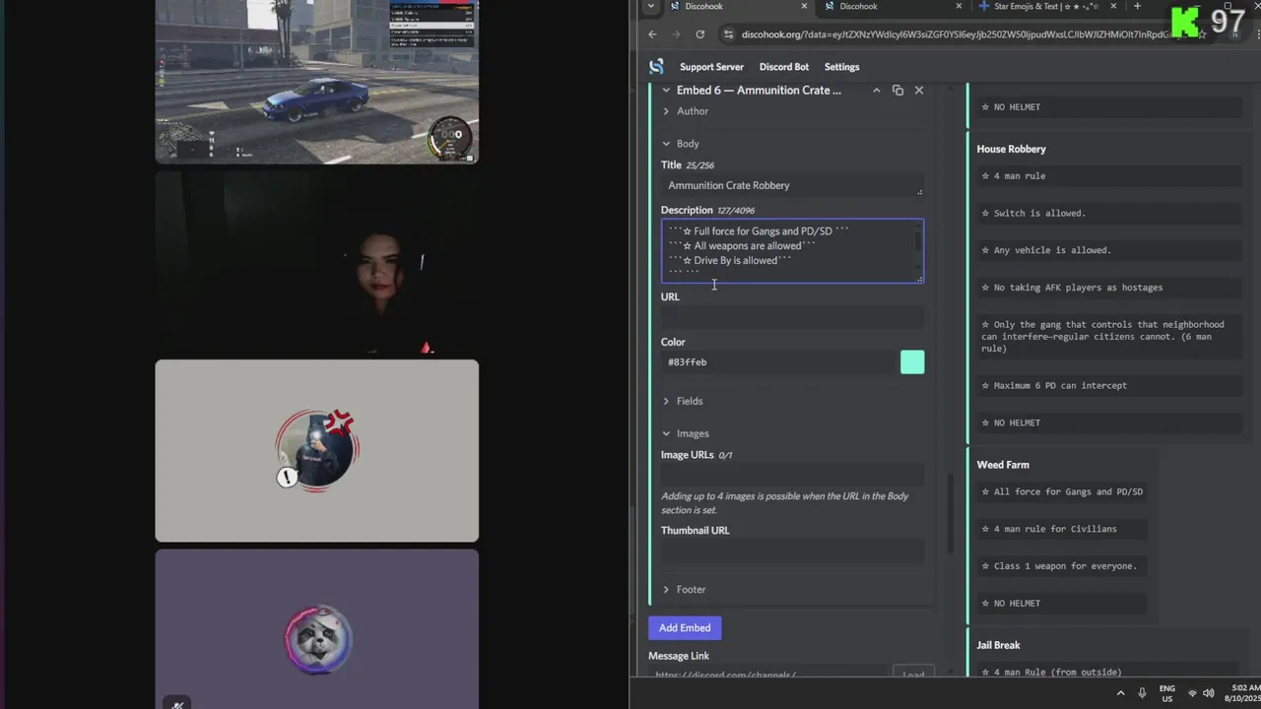1261x709 pixels.
Task: Open the webcam video tile
Action: point(317,263)
